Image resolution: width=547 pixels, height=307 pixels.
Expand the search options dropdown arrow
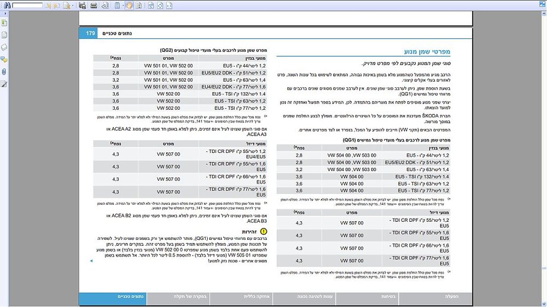click(73, 5)
